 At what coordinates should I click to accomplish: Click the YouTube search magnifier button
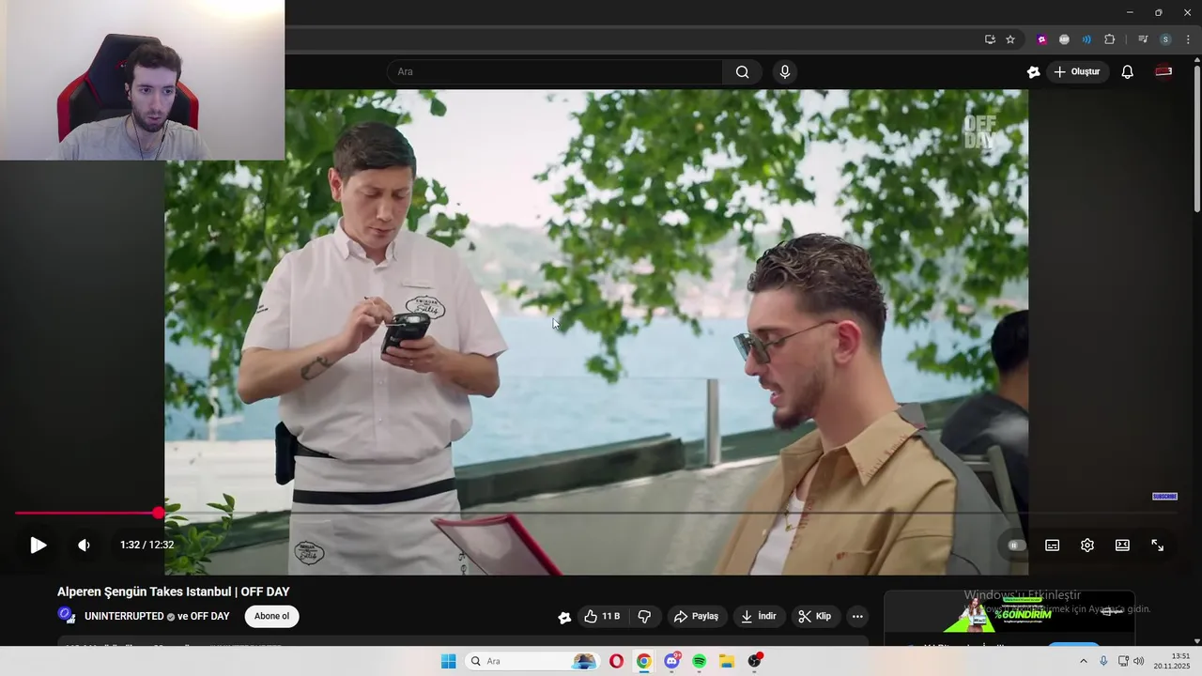coord(742,72)
